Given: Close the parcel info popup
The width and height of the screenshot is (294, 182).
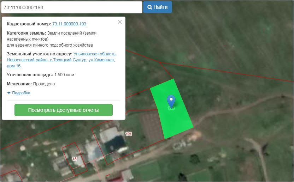Looking at the screenshot, I should [120, 22].
